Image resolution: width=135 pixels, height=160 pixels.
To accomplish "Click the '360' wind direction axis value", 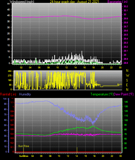I will [10, 71].
